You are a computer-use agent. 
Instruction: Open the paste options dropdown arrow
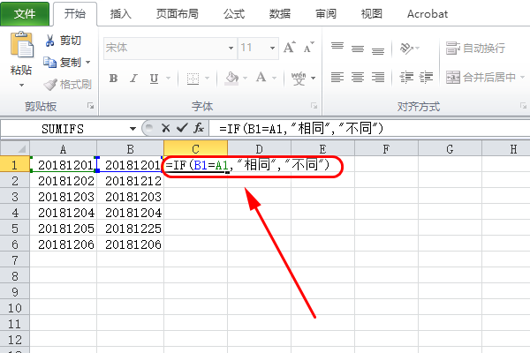(x=21, y=85)
